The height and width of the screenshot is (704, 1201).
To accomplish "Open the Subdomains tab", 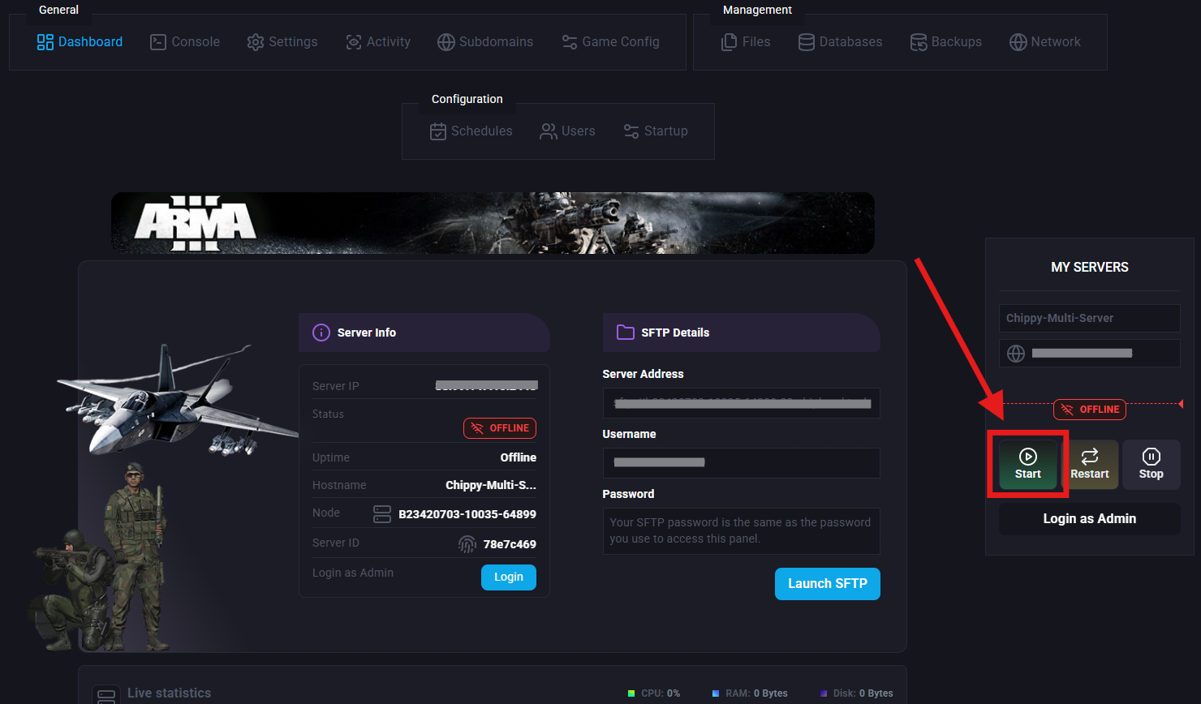I will [x=485, y=42].
